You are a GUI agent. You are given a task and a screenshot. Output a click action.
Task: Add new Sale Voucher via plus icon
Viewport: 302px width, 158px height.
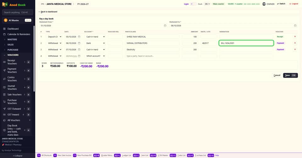[x=28, y=95]
